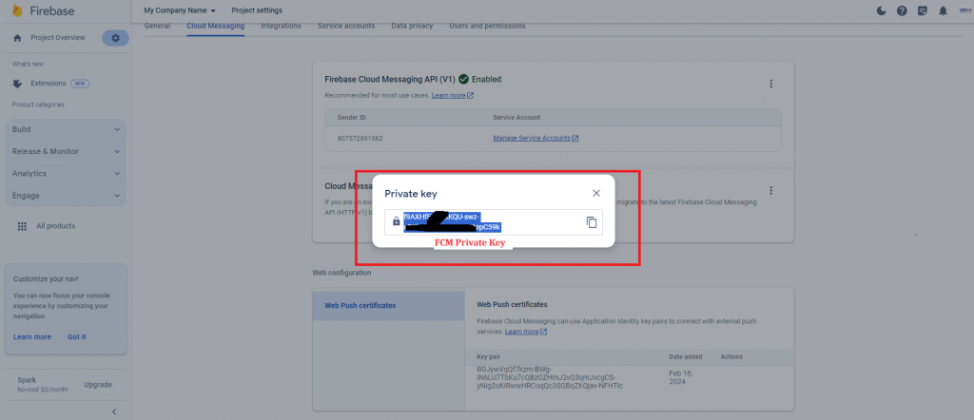The height and width of the screenshot is (420, 974).
Task: Click the Extensions menu item
Action: pos(48,83)
